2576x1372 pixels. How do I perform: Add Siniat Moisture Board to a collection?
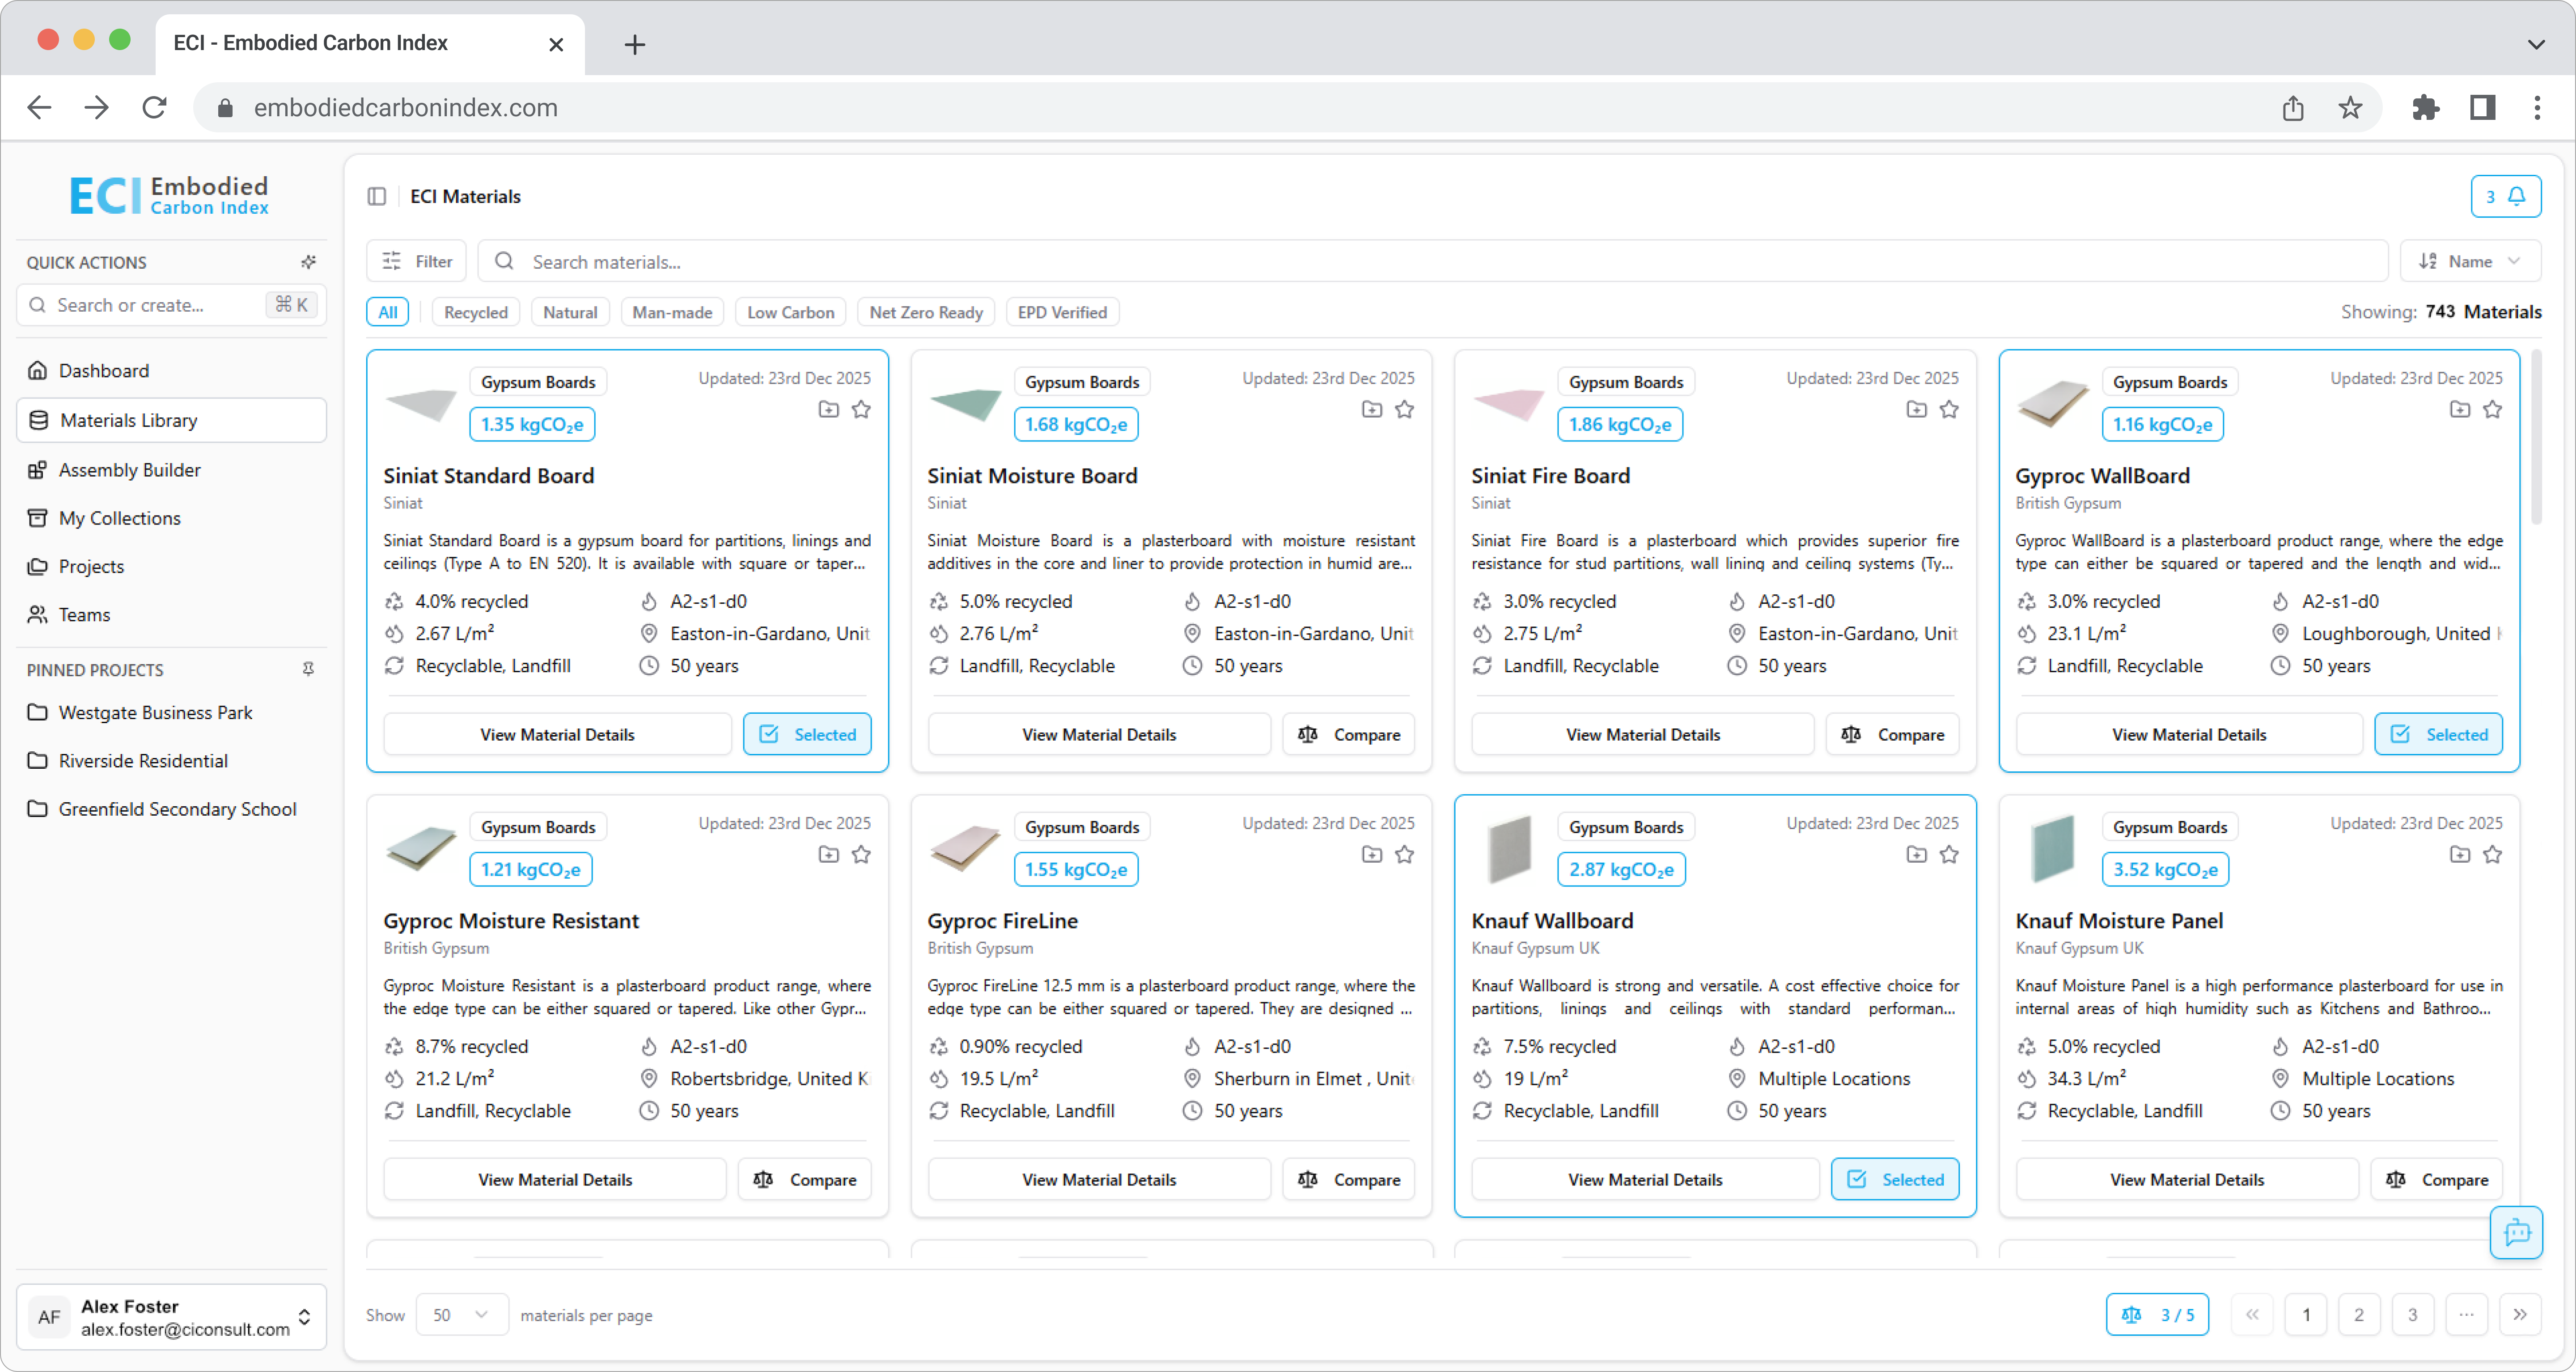pos(1372,409)
